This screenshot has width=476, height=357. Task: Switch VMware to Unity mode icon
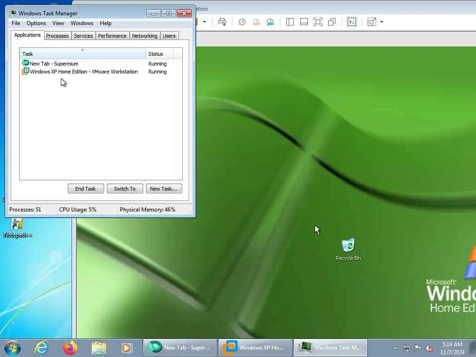332,22
